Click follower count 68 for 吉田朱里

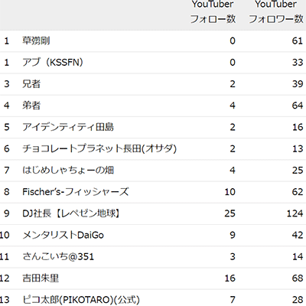[298, 278]
